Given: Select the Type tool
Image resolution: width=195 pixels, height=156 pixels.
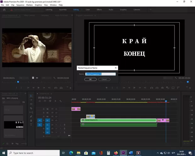Looking at the screenshot, I should [31, 125].
